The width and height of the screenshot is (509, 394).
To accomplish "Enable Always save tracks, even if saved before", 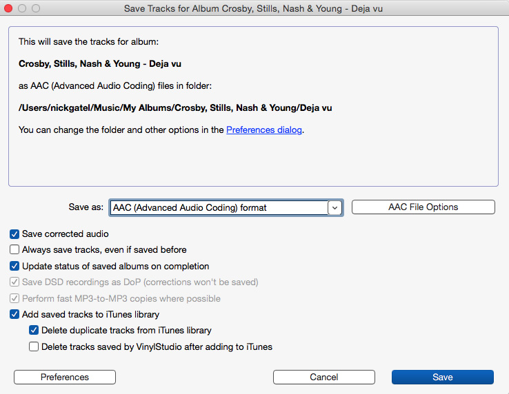I will (x=14, y=250).
